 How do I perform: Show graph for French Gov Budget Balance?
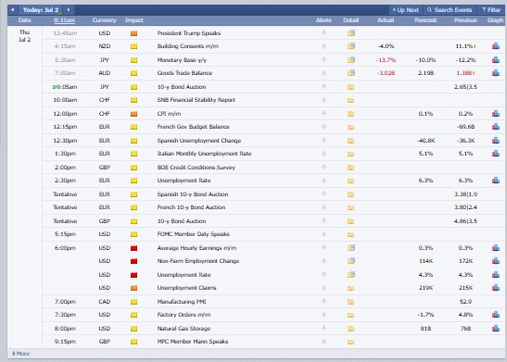point(496,127)
